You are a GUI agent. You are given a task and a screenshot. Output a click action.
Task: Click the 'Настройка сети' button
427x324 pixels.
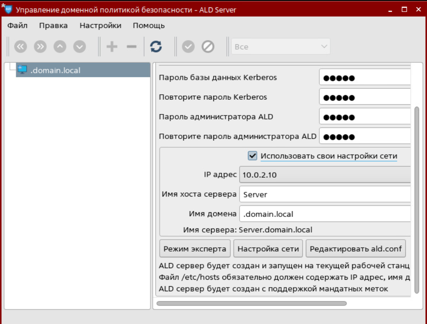click(268, 248)
